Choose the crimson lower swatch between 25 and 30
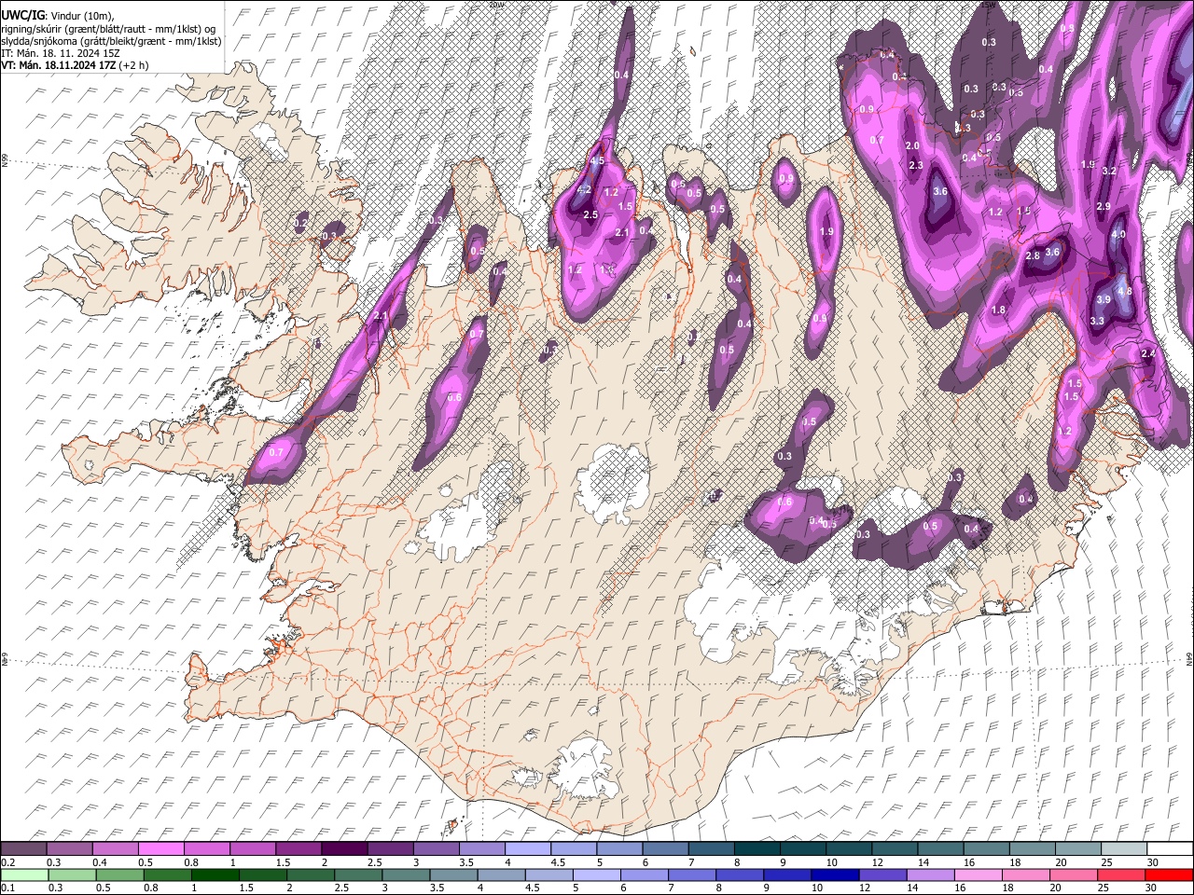 (x=1122, y=874)
